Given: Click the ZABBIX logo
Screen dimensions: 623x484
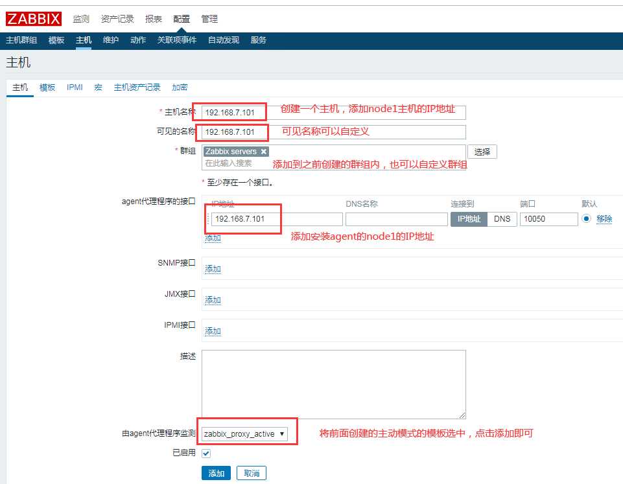Looking at the screenshot, I should tap(33, 19).
